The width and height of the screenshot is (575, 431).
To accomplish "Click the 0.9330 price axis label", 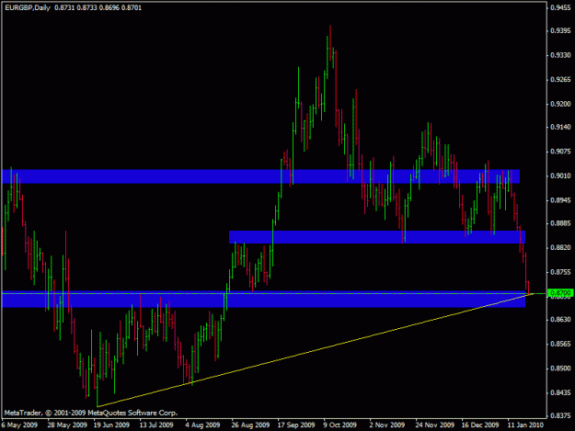I will pos(560,55).
